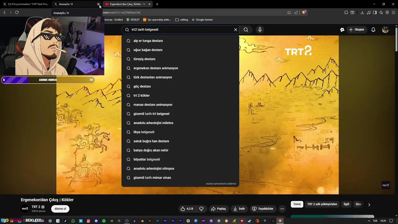Open the Brave Shields icon in address bar
Screen dimensions: 398x224
pyautogui.click(x=304, y=12)
